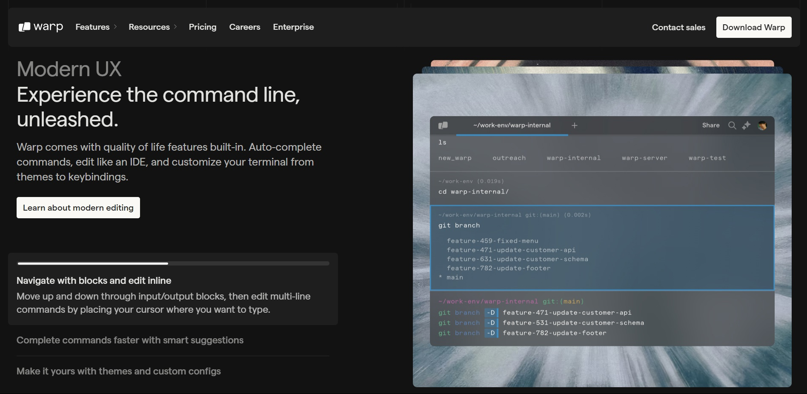Viewport: 807px width, 394px height.
Task: Go to the Enterprise page
Action: point(293,27)
